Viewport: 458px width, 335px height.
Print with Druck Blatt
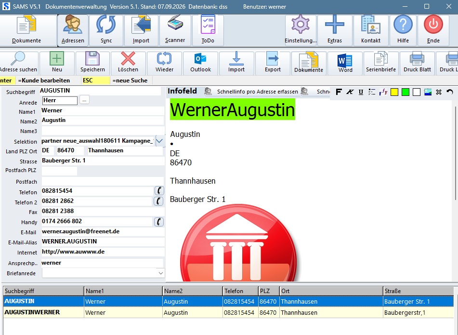pyautogui.click(x=417, y=63)
